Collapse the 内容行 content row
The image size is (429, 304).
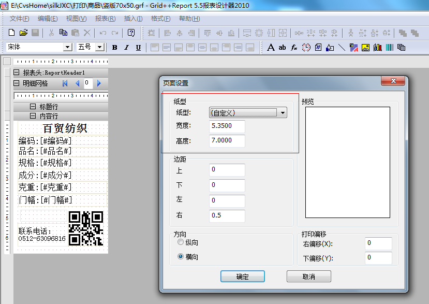(x=33, y=116)
